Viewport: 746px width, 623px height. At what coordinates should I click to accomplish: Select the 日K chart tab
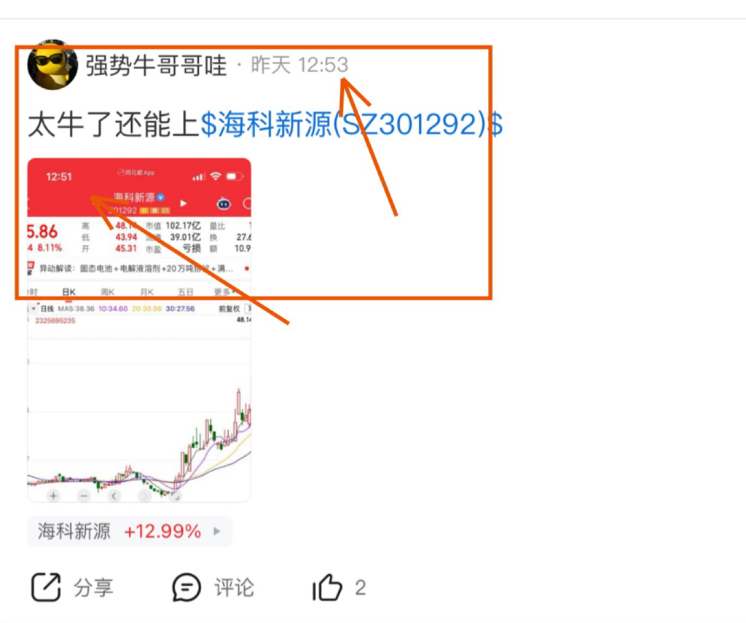tap(69, 291)
